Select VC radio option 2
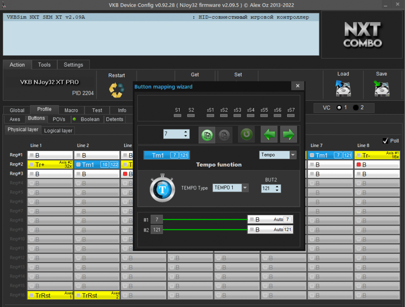The width and height of the screenshot is (405, 307). click(355, 108)
